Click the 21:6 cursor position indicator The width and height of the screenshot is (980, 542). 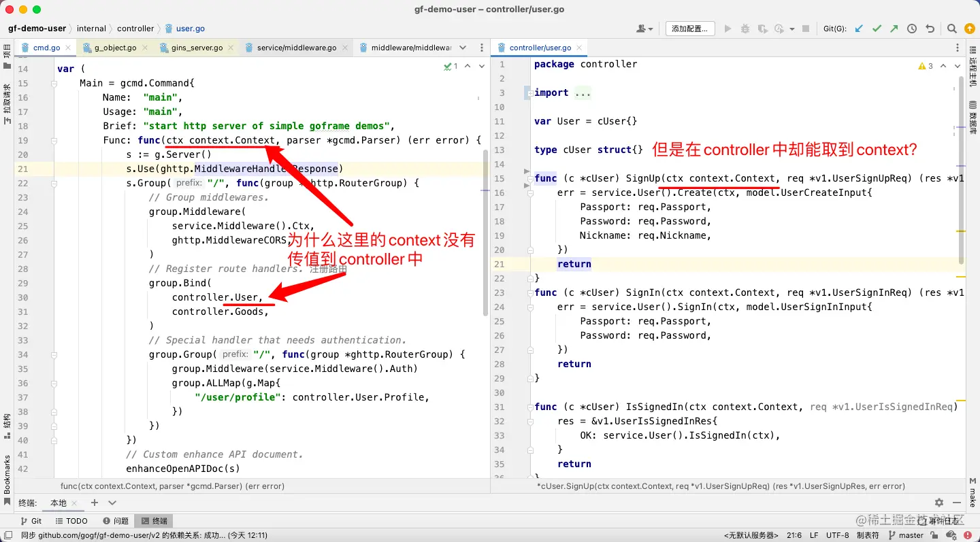click(794, 535)
